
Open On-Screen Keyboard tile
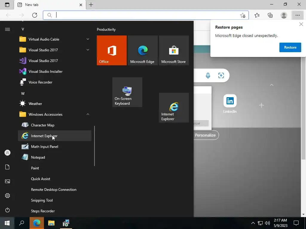pyautogui.click(x=127, y=92)
